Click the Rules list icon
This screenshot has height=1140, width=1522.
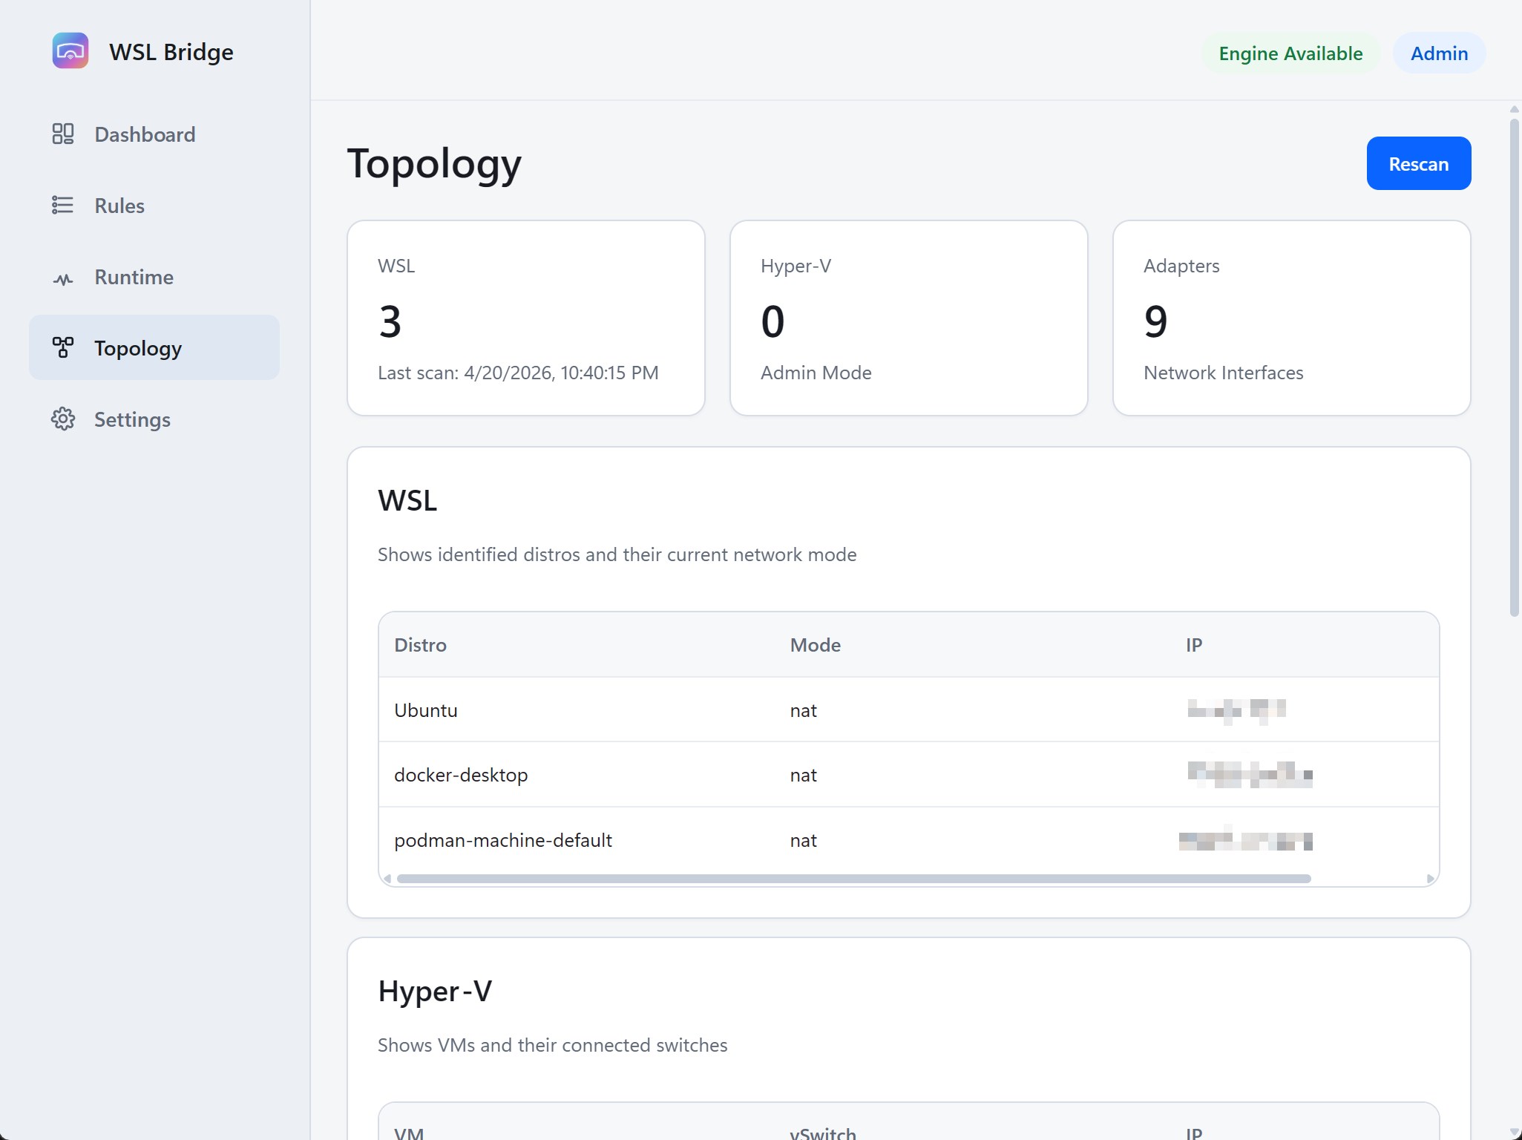pyautogui.click(x=63, y=206)
